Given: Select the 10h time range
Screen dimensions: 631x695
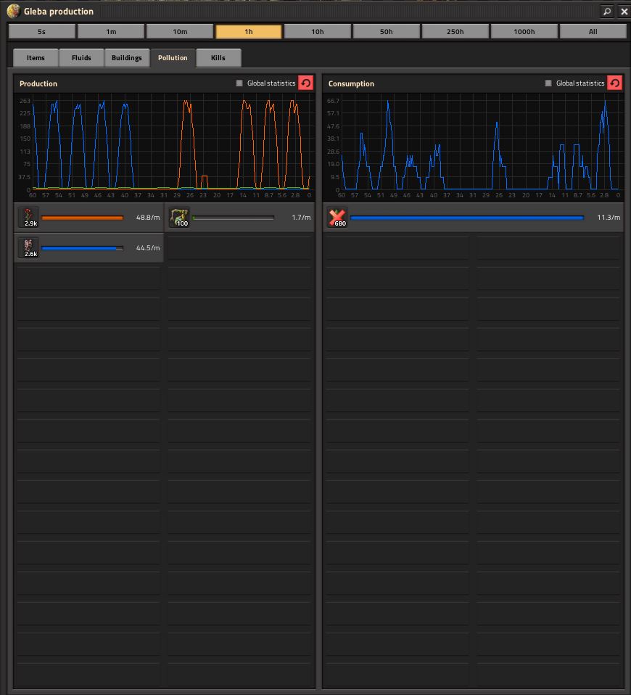Looking at the screenshot, I should click(318, 32).
